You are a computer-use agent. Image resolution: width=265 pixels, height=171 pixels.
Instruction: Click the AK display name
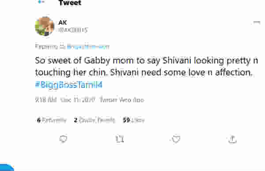(x=63, y=22)
